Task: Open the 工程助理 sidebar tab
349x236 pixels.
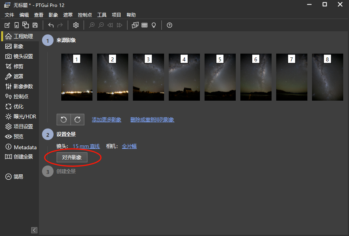Action: tap(20, 36)
